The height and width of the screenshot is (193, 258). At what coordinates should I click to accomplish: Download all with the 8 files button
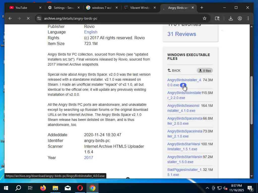(205, 71)
